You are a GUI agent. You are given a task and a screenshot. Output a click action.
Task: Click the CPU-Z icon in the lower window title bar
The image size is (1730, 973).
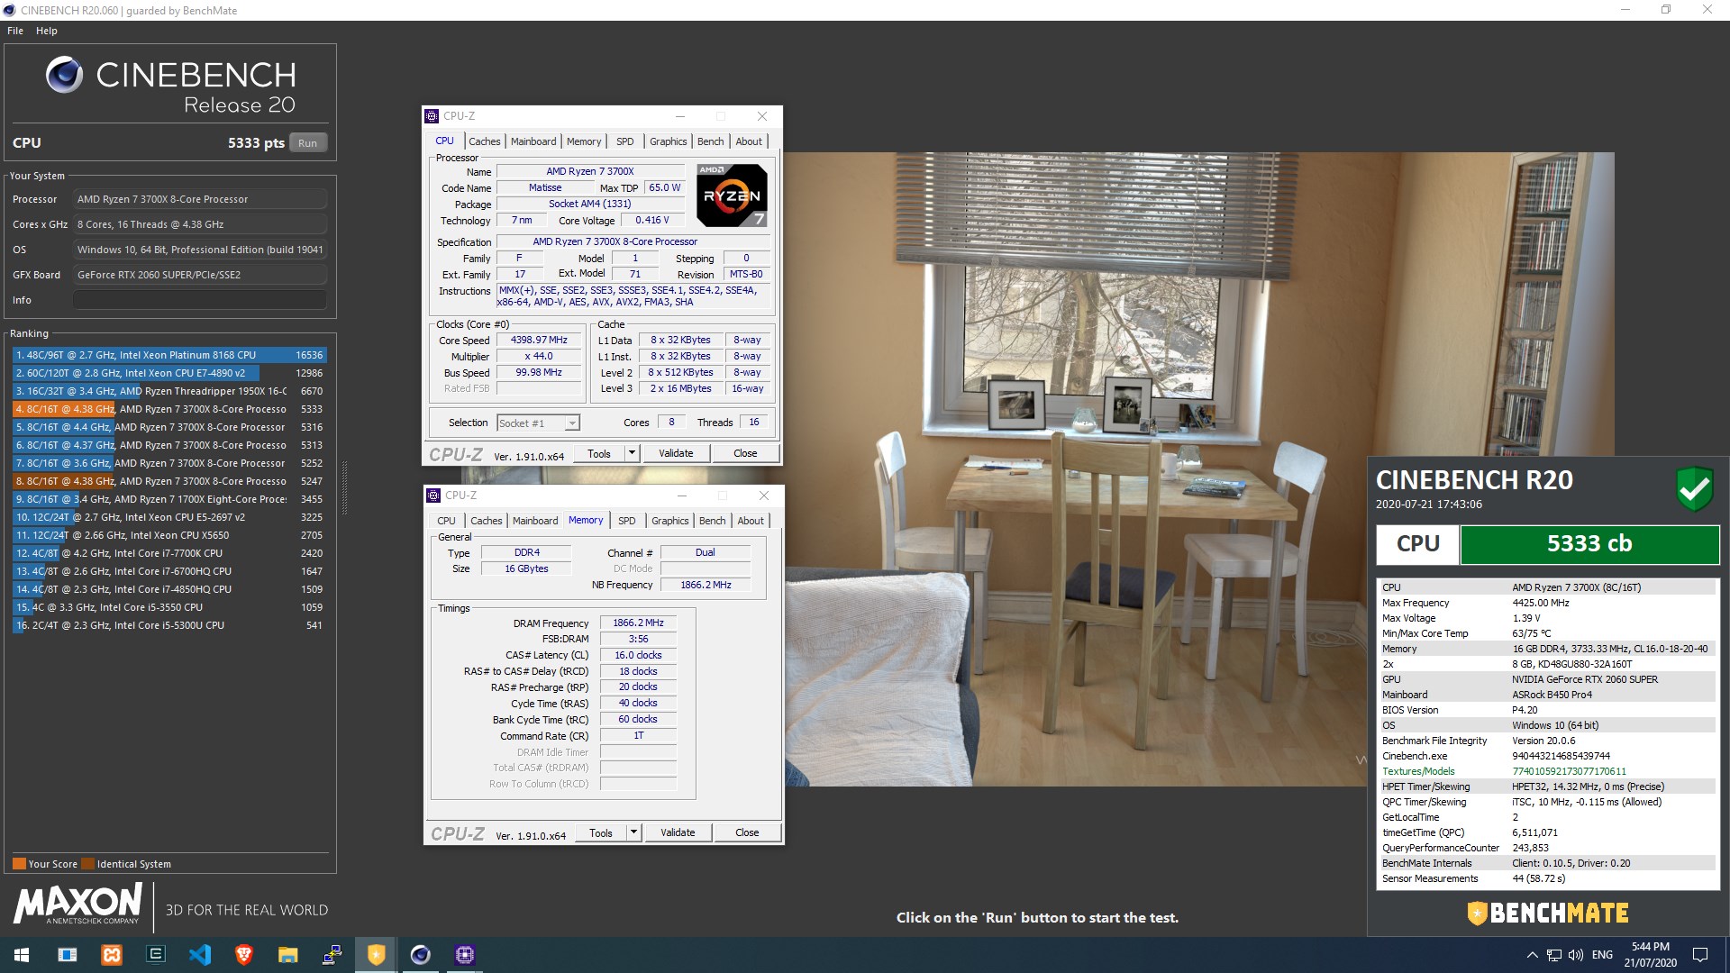(434, 496)
